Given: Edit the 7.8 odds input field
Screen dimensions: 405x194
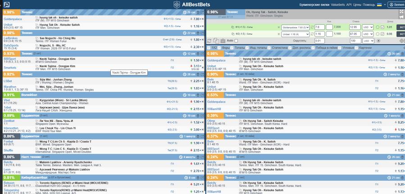Looking at the screenshot, I should coord(319,27).
